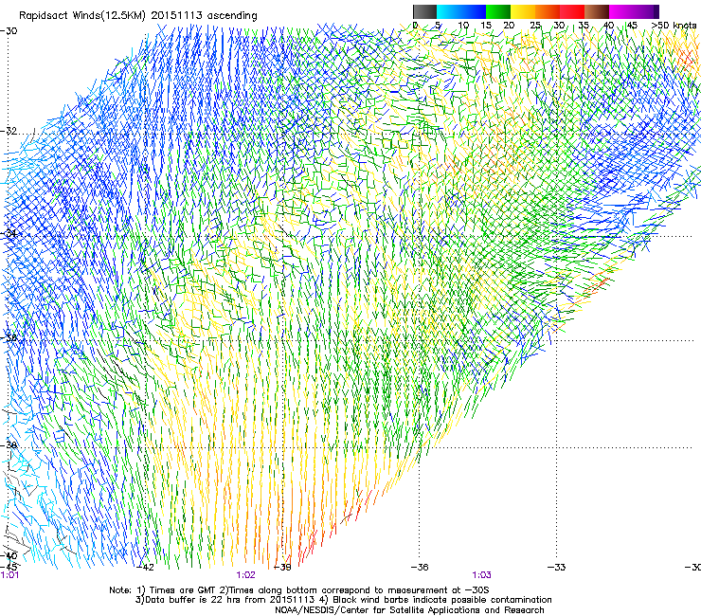Click the purple '1:01' time marker
The image size is (701, 616).
pyautogui.click(x=9, y=575)
